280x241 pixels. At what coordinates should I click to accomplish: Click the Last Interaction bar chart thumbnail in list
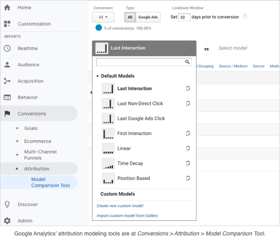coord(108,89)
